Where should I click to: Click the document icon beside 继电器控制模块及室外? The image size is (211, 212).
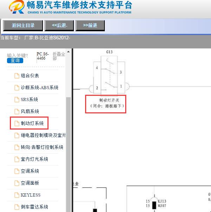[17, 135]
